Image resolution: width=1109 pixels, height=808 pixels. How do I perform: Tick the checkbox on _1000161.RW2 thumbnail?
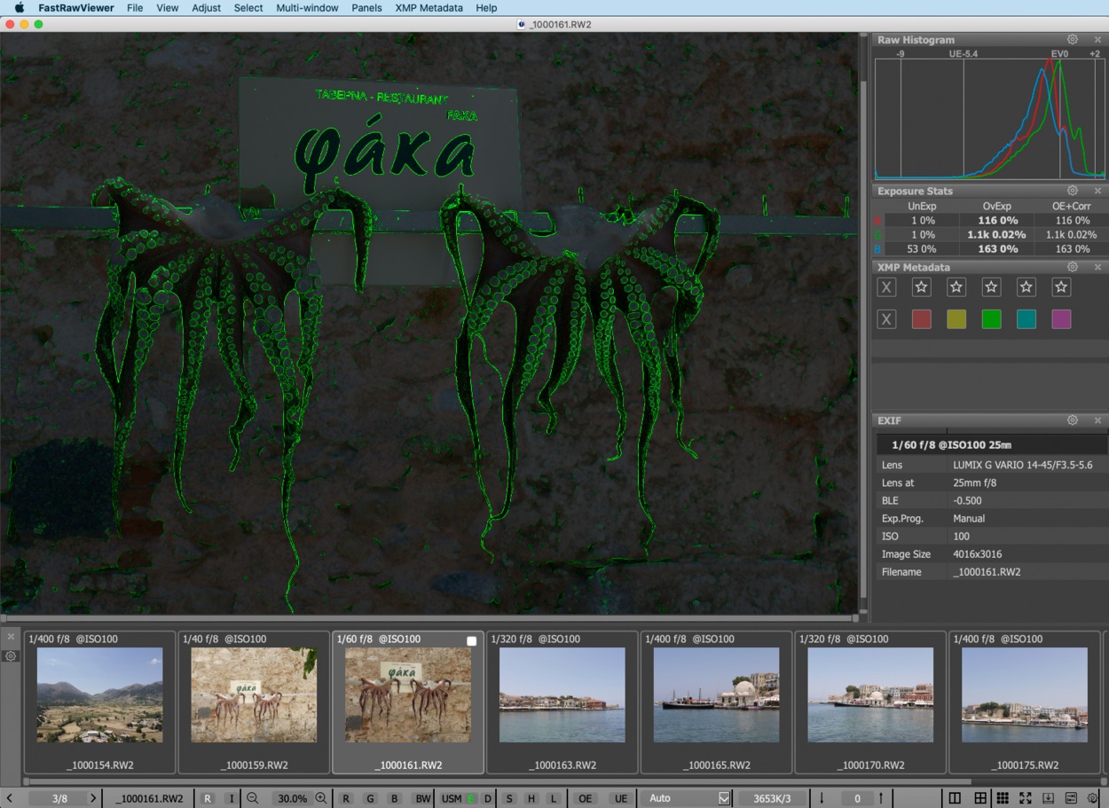[472, 640]
